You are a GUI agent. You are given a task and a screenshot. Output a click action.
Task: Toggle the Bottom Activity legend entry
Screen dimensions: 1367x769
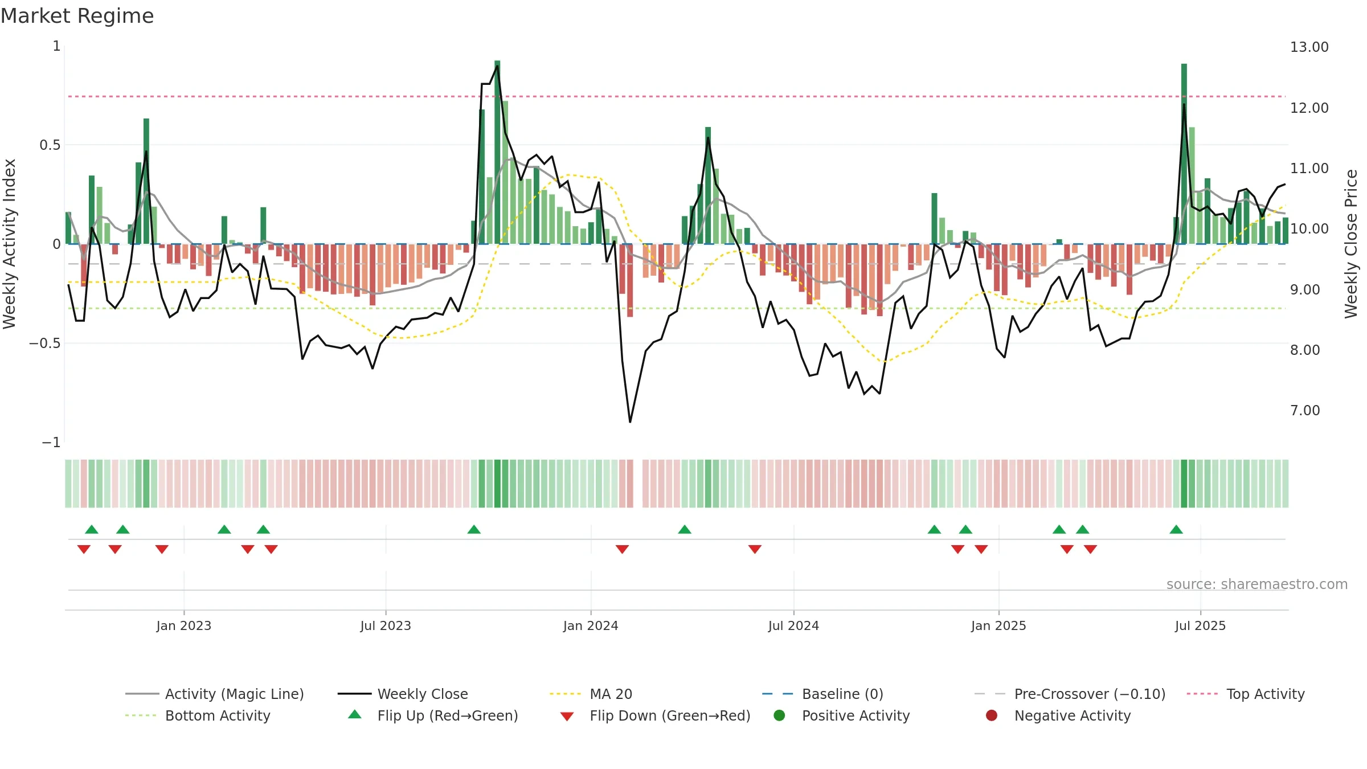pos(198,715)
